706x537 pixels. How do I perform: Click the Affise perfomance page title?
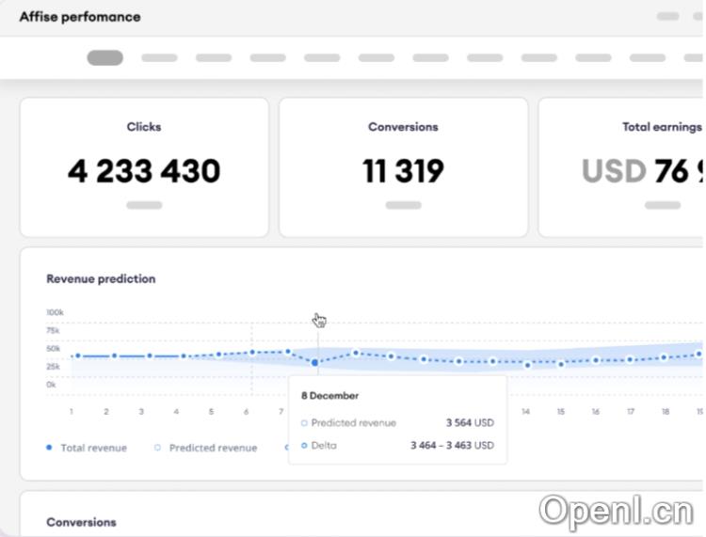point(80,17)
